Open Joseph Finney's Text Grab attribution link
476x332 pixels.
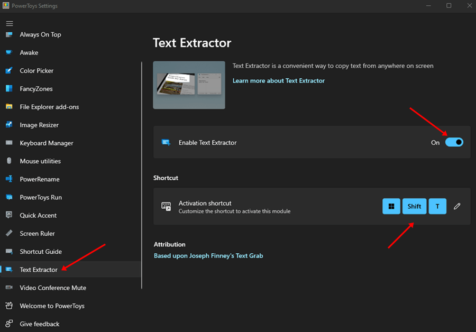pyautogui.click(x=208, y=256)
